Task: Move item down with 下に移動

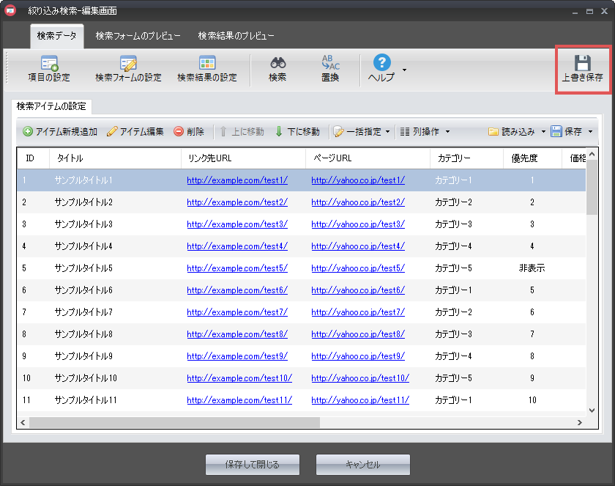Action: pos(297,132)
